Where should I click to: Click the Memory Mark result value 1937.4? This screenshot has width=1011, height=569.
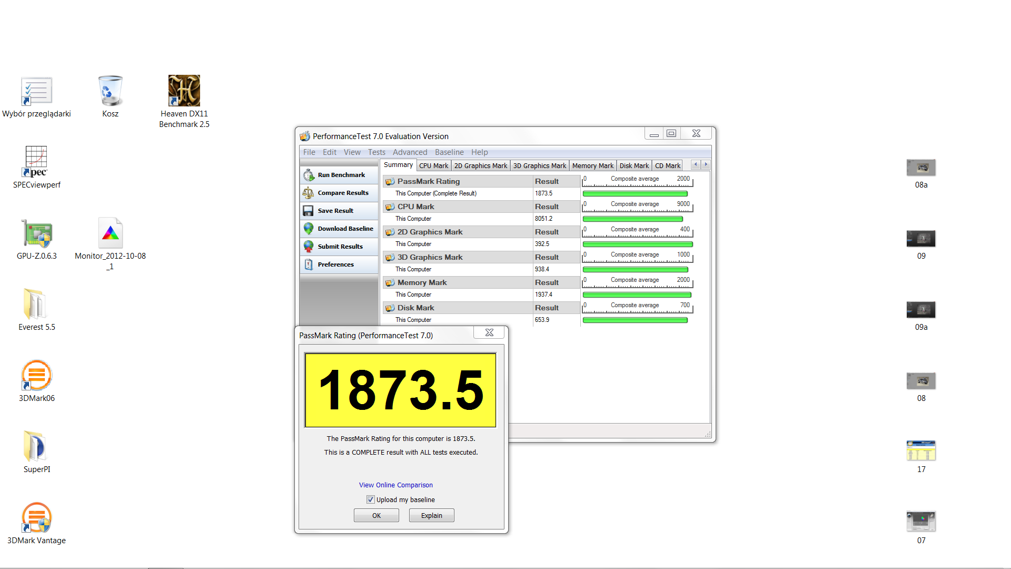pos(543,295)
